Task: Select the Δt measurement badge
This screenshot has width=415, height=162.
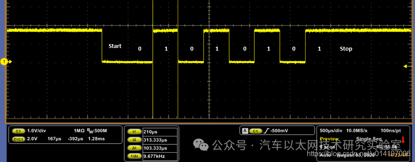Action: tap(135, 148)
